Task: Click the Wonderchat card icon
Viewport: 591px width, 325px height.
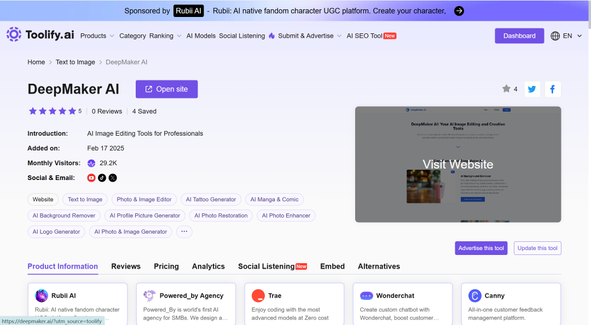Action: pos(366,296)
